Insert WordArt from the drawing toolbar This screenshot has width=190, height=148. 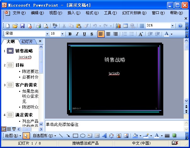104,136
